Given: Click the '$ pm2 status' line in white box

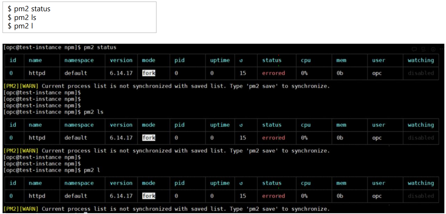Looking at the screenshot, I should point(29,9).
